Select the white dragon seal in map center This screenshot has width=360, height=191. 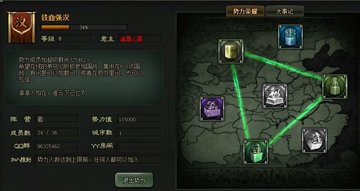coord(275,96)
